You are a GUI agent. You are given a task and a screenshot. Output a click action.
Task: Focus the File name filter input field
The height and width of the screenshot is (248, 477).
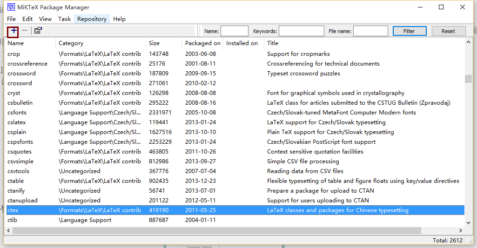370,31
